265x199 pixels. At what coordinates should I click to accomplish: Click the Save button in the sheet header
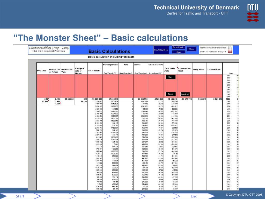(x=179, y=52)
